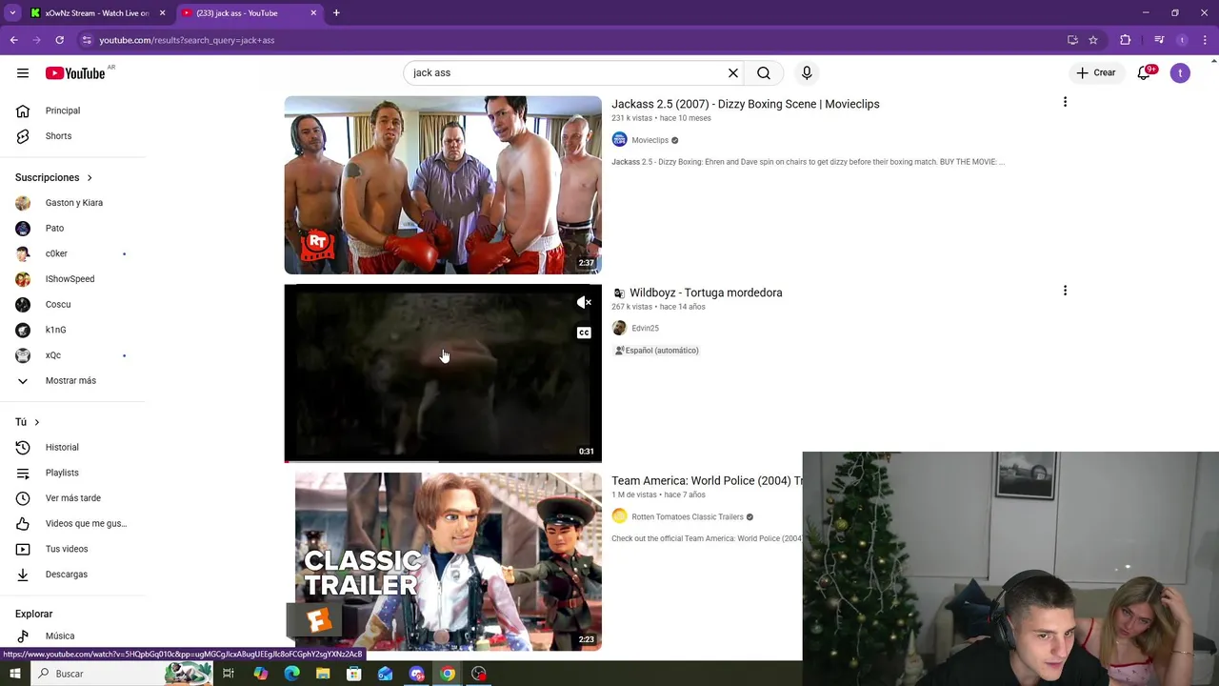Open Rotten Tomatoes Classic Trailers channel icon
The height and width of the screenshot is (686, 1219).
tap(619, 516)
